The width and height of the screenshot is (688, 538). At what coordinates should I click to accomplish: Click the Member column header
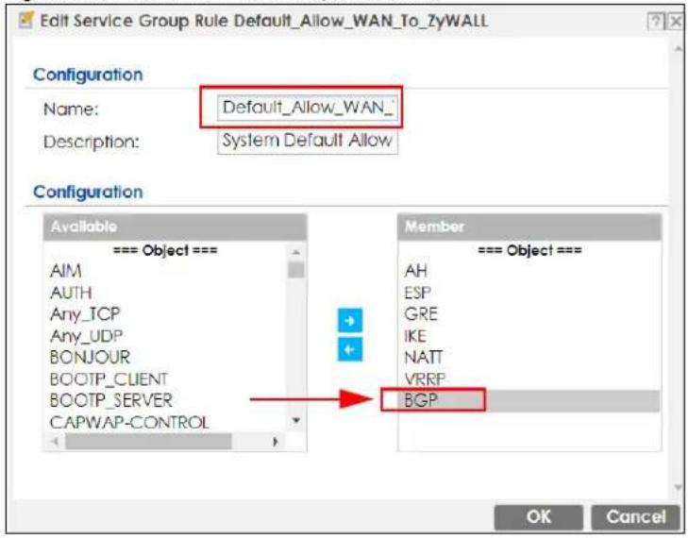coord(529,227)
